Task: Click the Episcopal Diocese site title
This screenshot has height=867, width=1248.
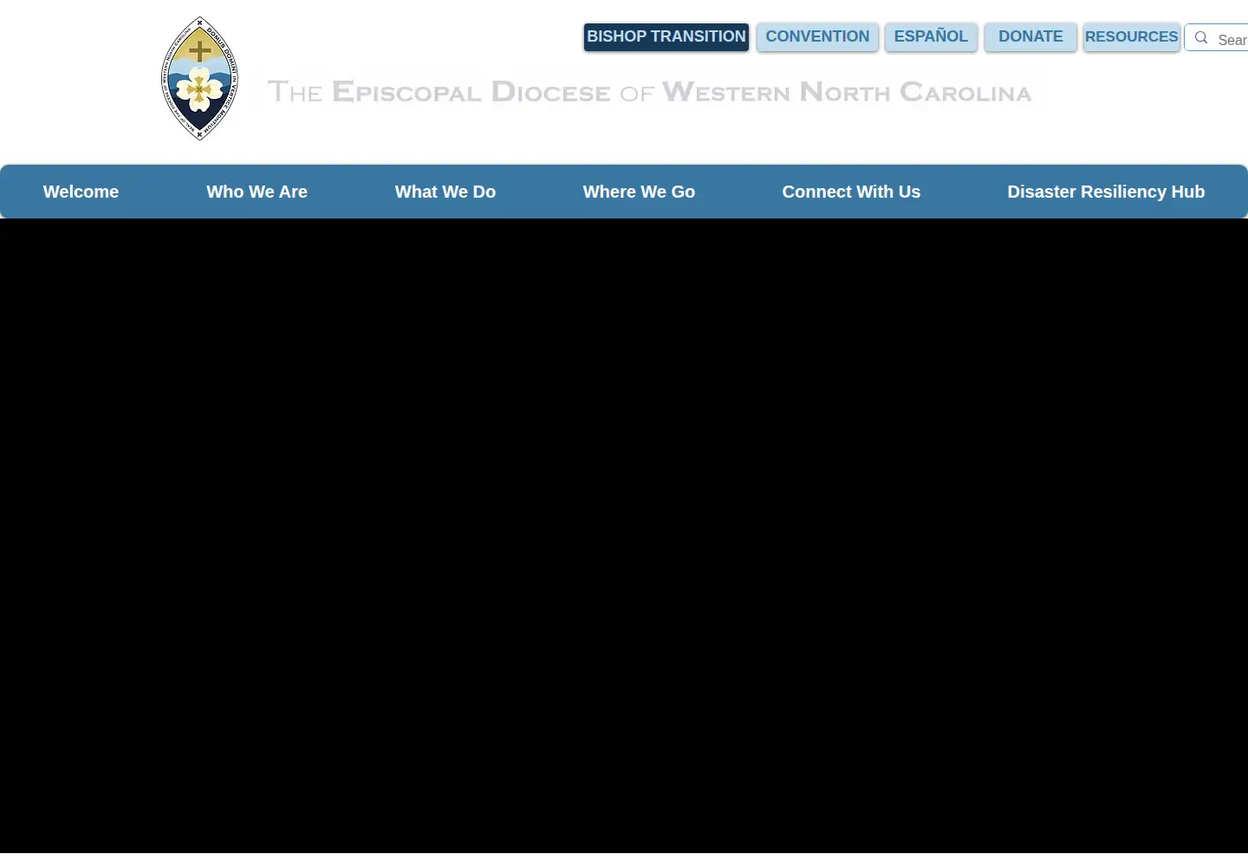Action: tap(649, 91)
